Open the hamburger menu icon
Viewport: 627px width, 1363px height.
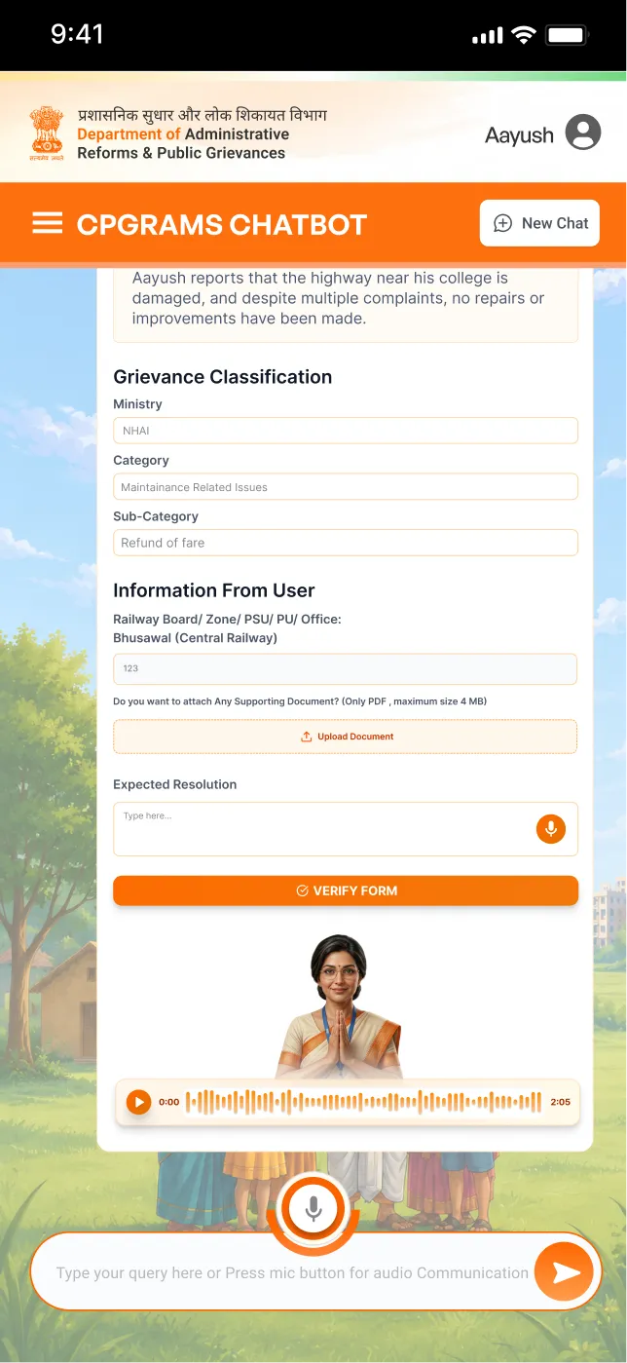click(x=47, y=223)
